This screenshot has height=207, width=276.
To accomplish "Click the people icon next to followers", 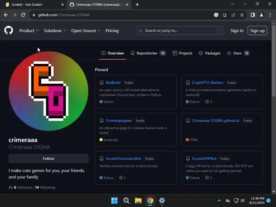I will [11, 188].
